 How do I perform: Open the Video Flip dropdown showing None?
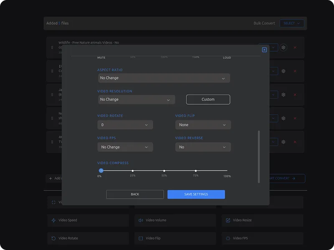[203, 125]
